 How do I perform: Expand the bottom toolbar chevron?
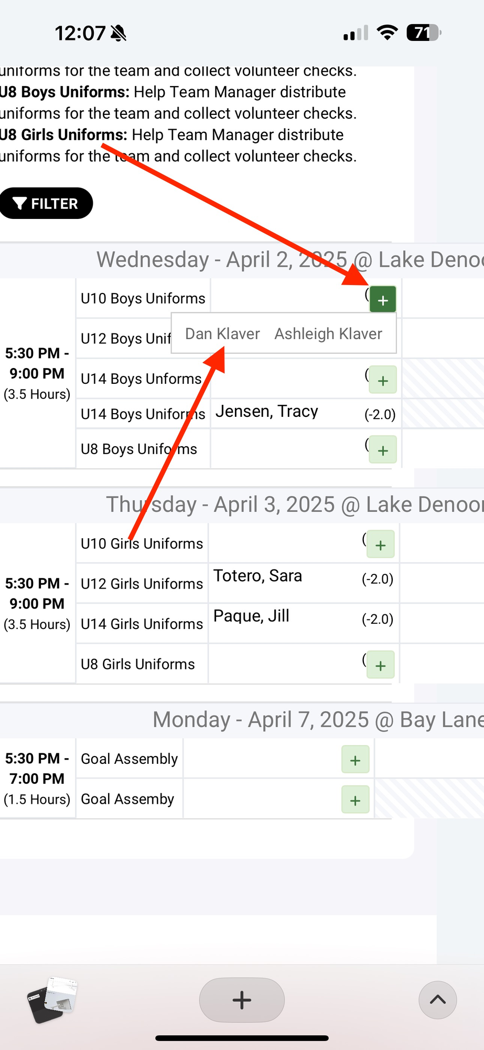coord(437,1000)
